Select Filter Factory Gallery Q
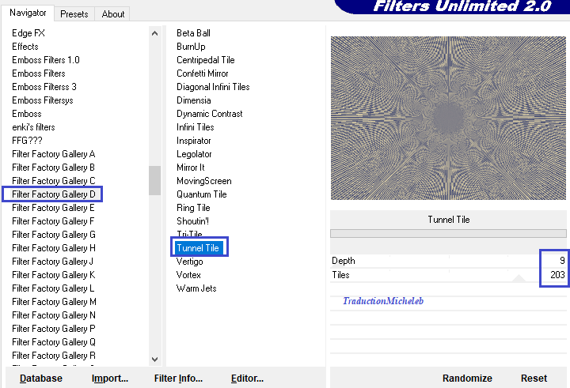 tap(54, 342)
